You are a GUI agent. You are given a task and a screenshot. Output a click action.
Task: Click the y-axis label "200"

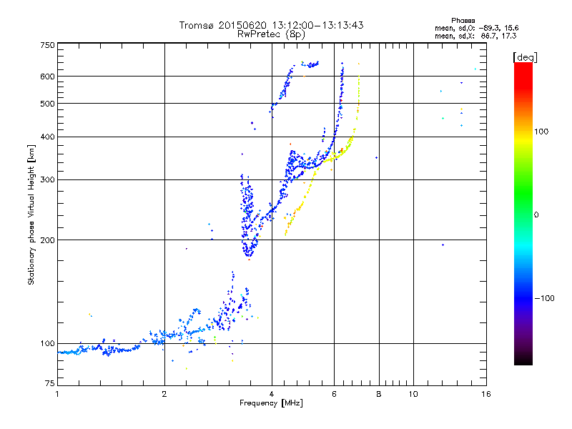[47, 240]
